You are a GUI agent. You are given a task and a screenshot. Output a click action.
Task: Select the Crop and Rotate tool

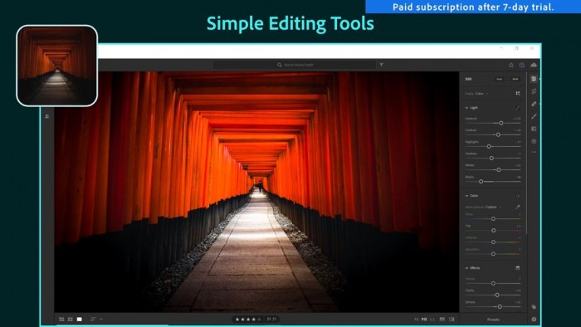click(x=534, y=91)
